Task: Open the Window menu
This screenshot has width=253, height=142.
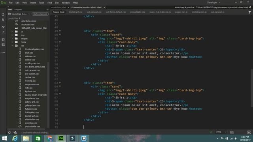Action: click(x=66, y=3)
